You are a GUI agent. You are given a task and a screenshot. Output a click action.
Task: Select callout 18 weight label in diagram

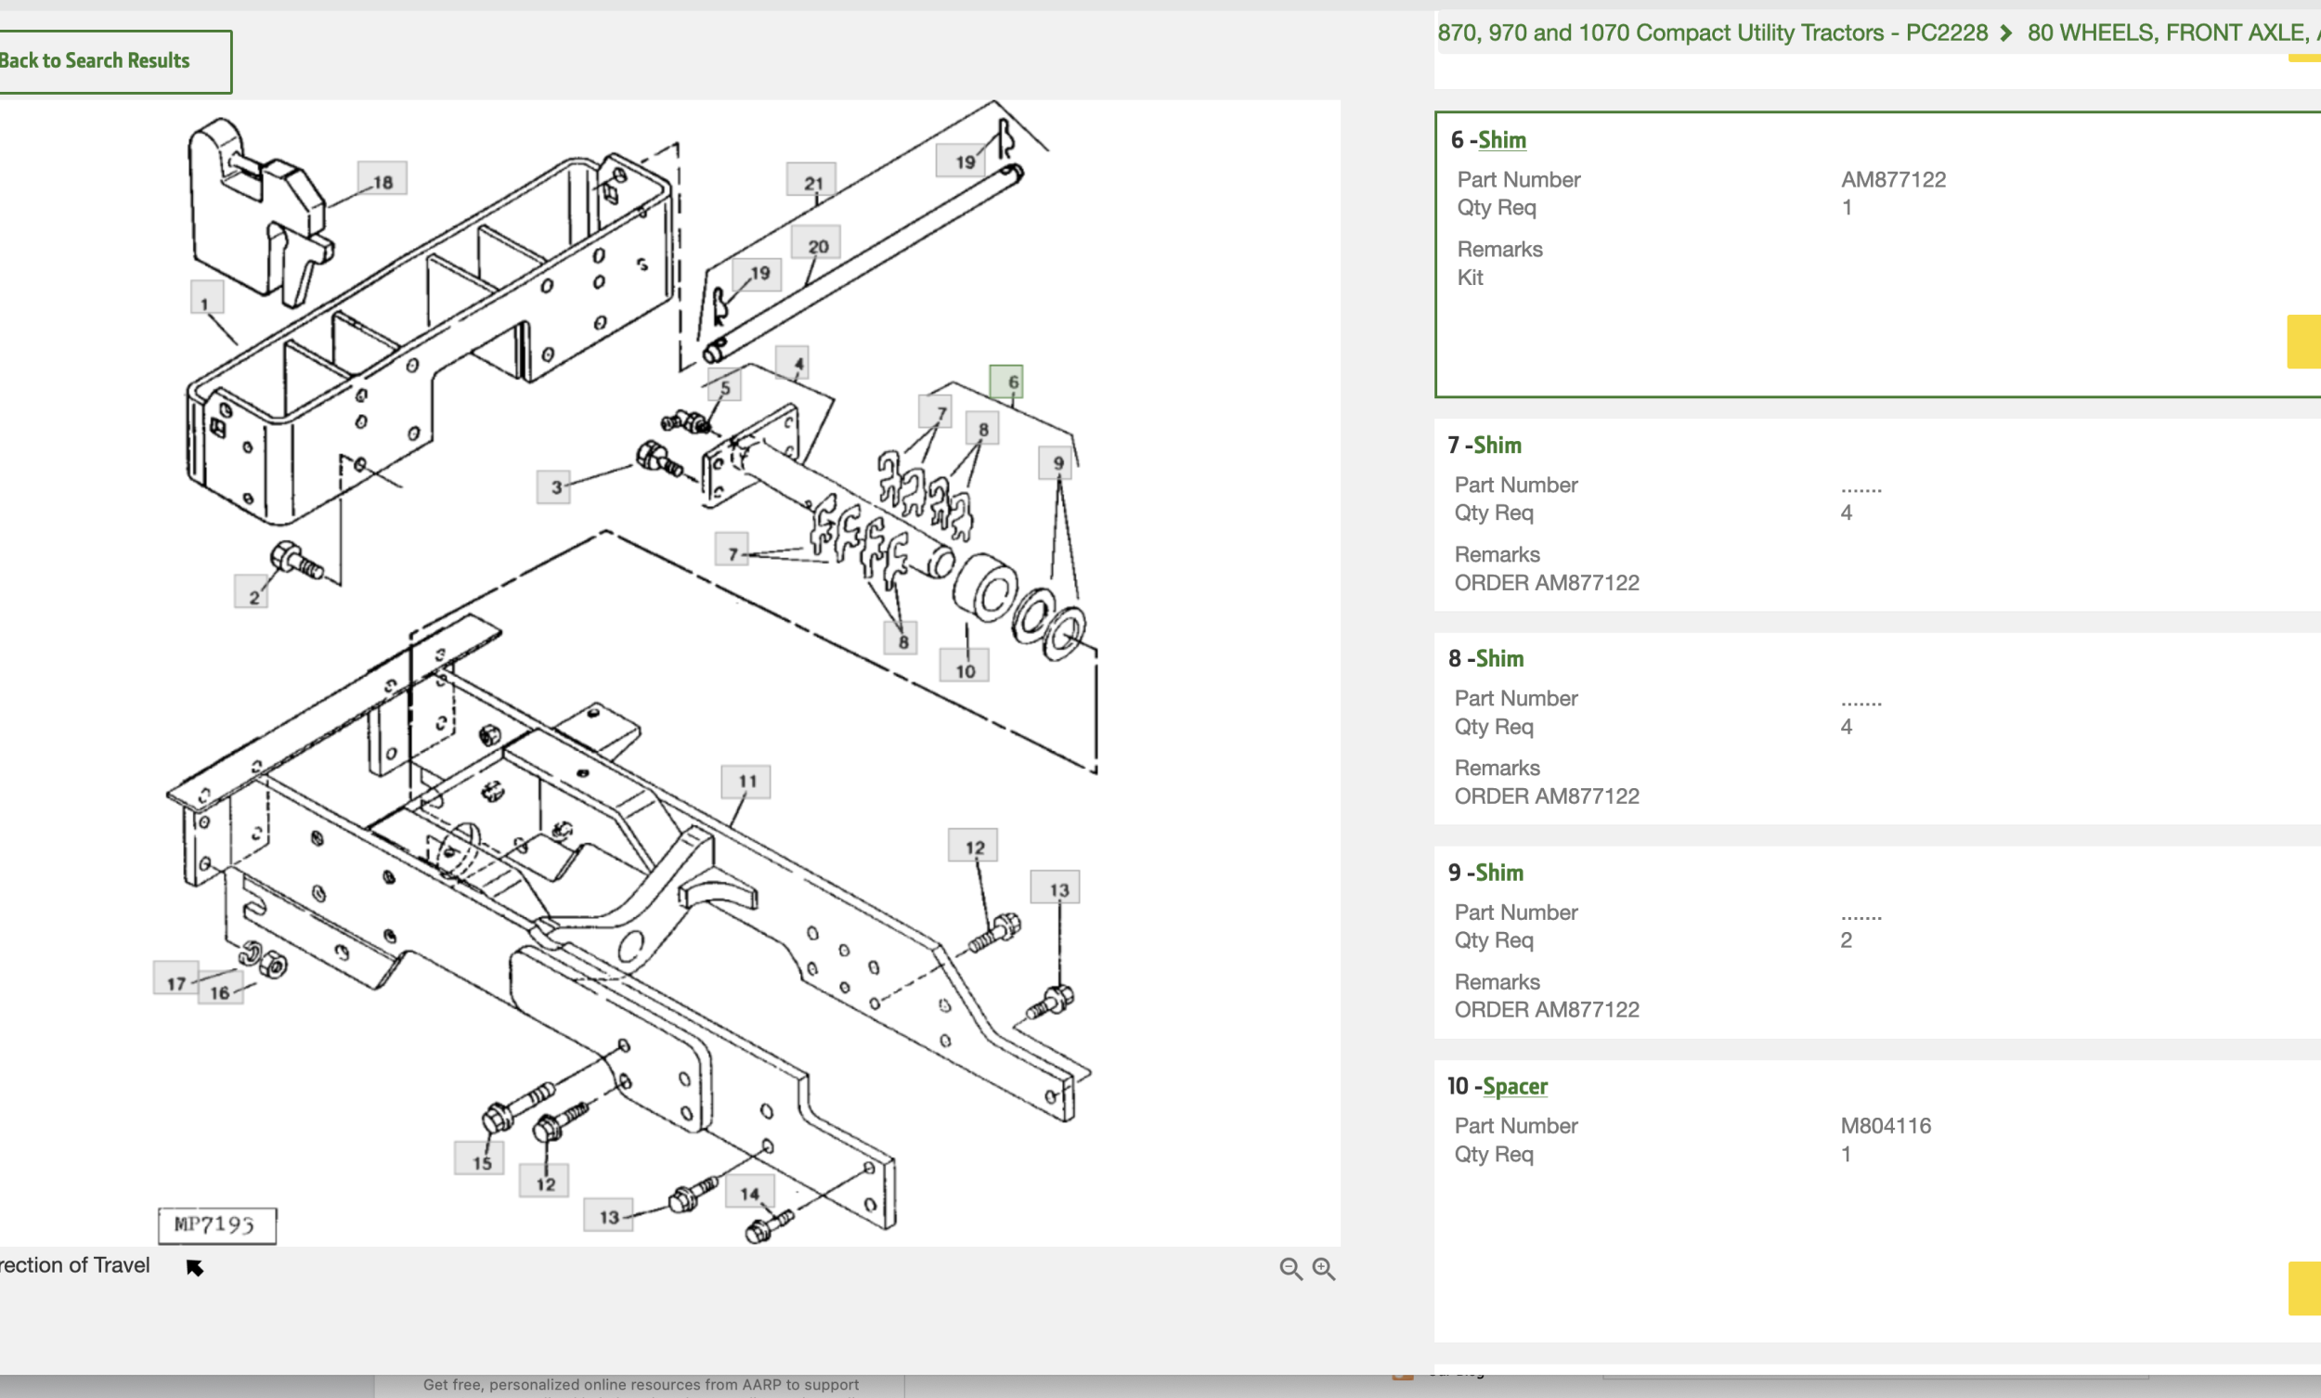pyautogui.click(x=382, y=178)
